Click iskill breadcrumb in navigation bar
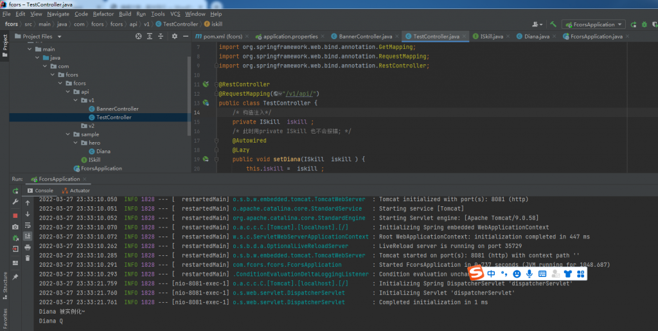 click(213, 24)
